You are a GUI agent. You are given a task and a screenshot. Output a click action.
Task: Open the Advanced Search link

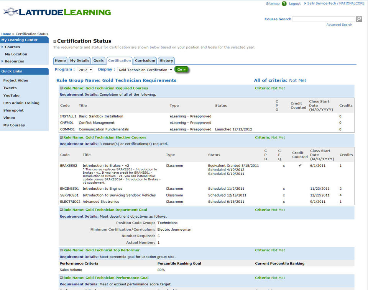coord(339,24)
